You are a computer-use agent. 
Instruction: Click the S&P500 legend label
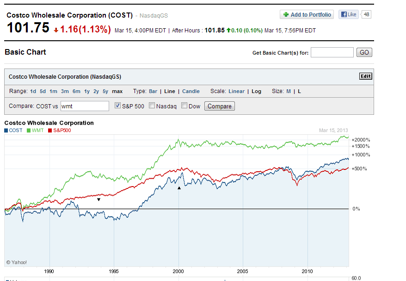pos(62,131)
